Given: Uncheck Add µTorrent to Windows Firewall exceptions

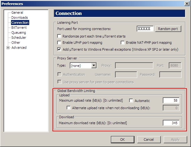Looking at the screenshot, I should (x=59, y=49).
